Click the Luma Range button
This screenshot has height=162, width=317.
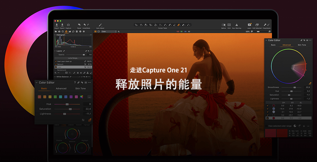click(x=73, y=58)
